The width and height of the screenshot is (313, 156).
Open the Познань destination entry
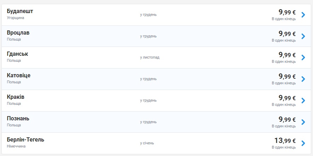pyautogui.click(x=18, y=118)
